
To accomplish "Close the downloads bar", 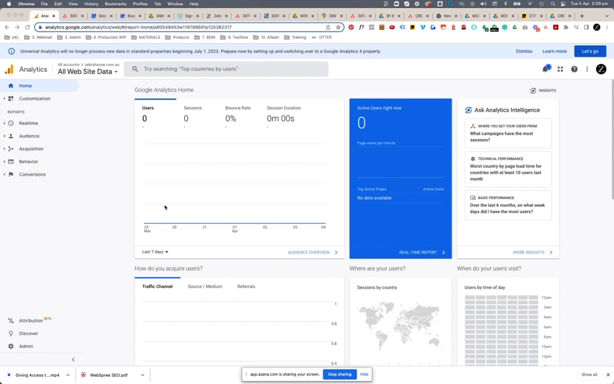I will pos(608,375).
